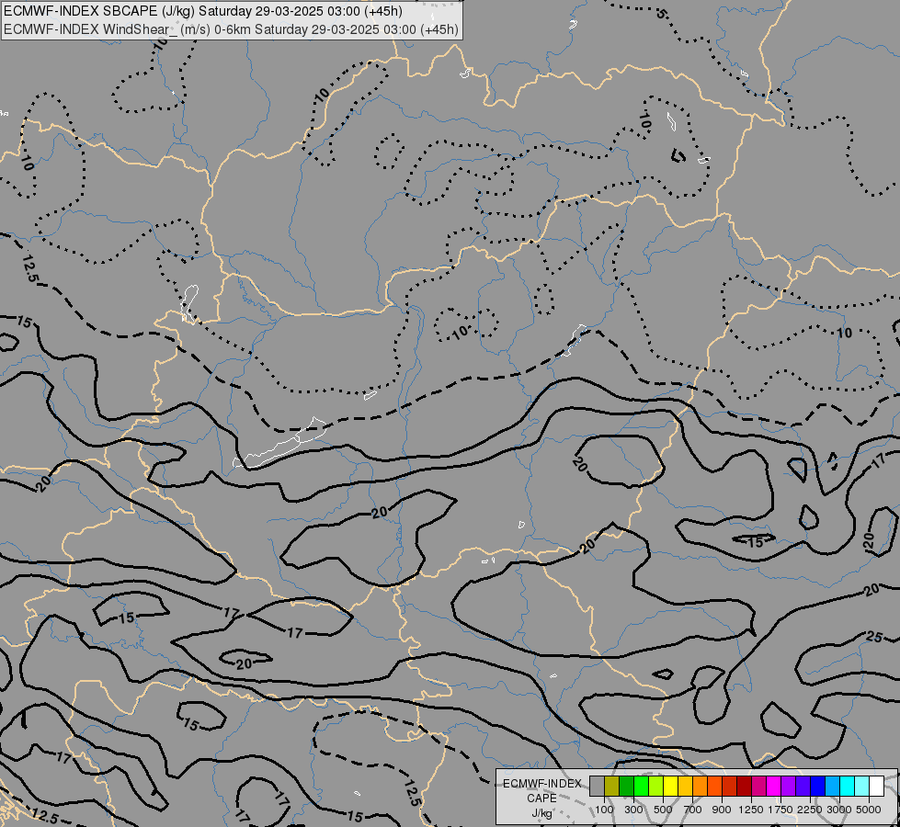Select the brick red legend swatch

(x=730, y=787)
